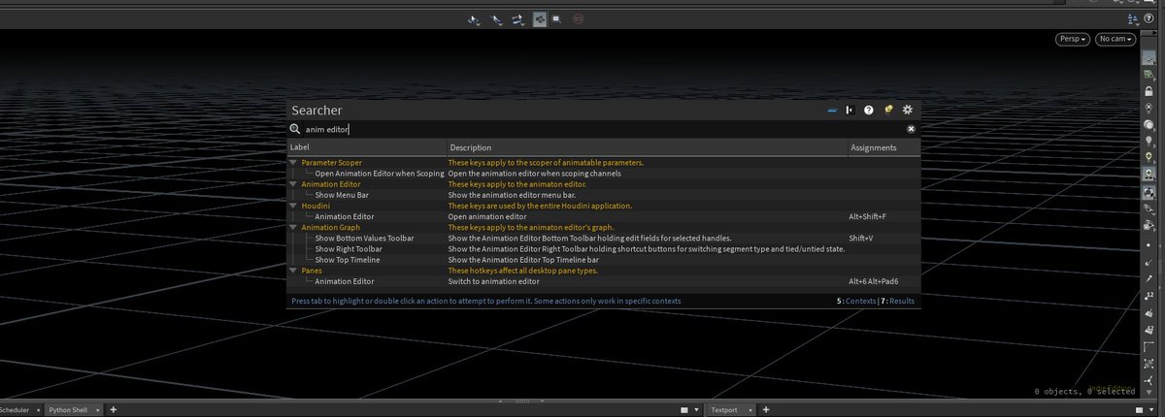Collapse the Animation Editor context group
This screenshot has width=1165, height=417.
click(294, 184)
